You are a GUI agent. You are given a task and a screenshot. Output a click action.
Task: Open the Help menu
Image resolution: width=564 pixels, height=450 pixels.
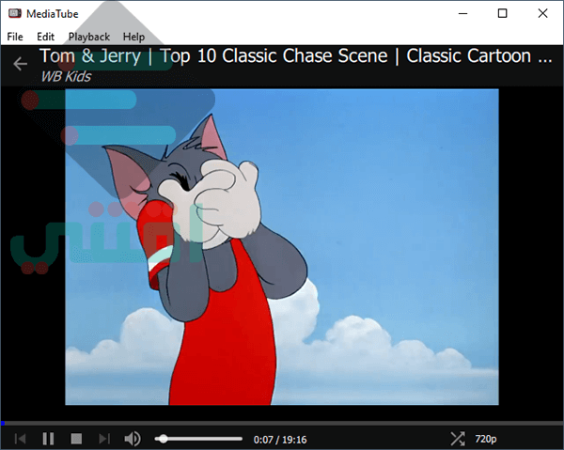click(x=133, y=37)
